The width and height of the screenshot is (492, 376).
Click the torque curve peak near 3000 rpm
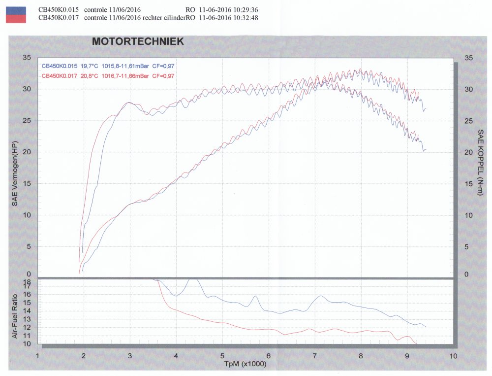click(129, 103)
